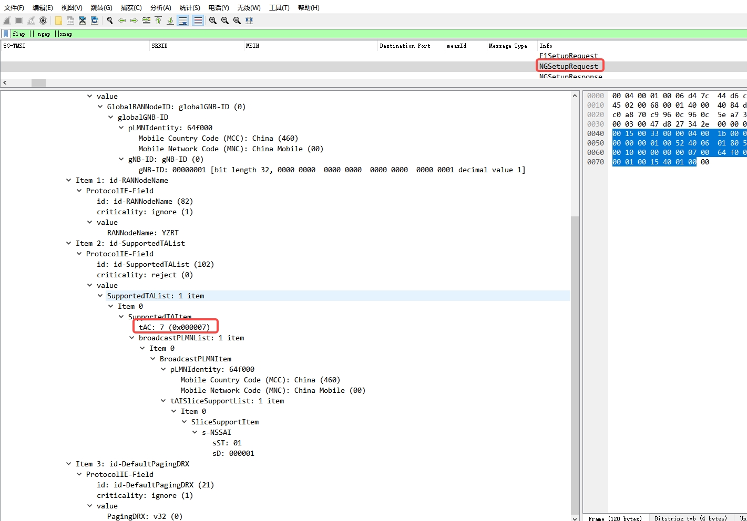Open the 无线(W) menu
This screenshot has height=521, width=747.
pos(249,7)
